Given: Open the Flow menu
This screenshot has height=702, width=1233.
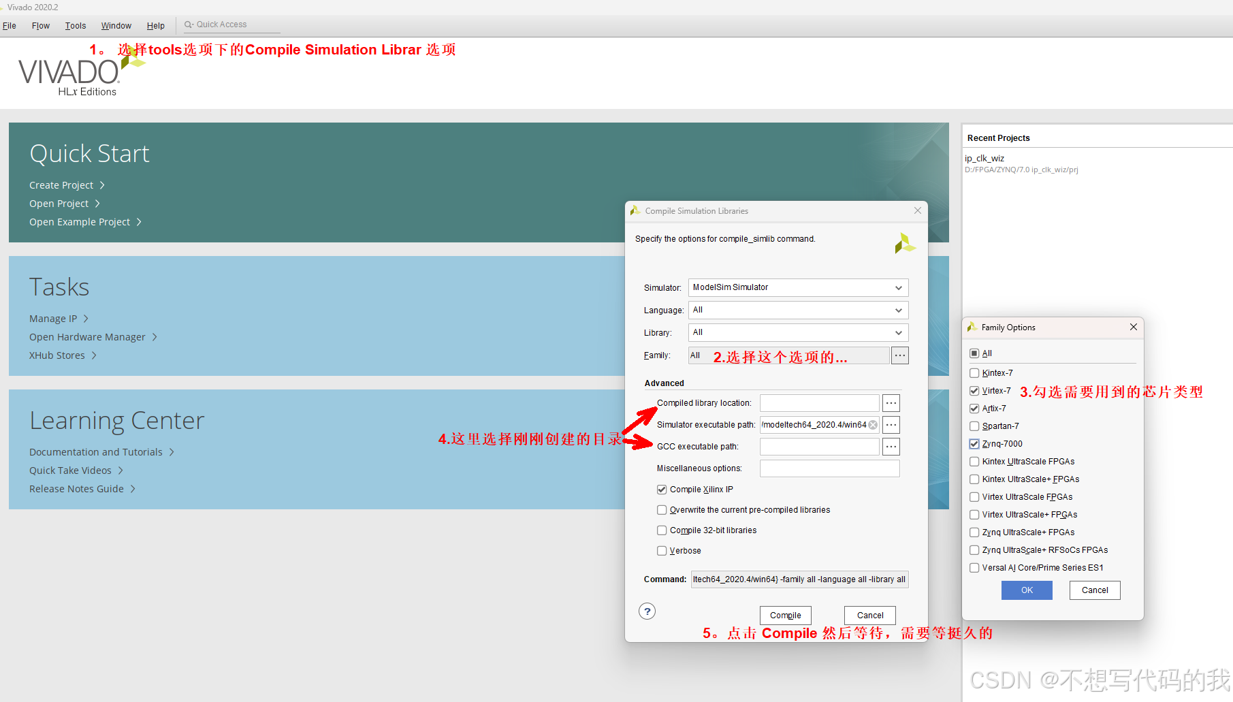Looking at the screenshot, I should tap(41, 26).
